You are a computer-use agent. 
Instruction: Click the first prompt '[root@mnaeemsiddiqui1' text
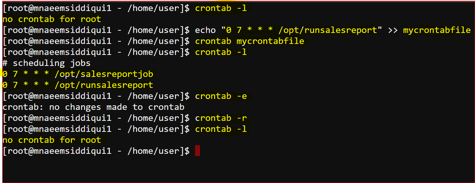57,8
